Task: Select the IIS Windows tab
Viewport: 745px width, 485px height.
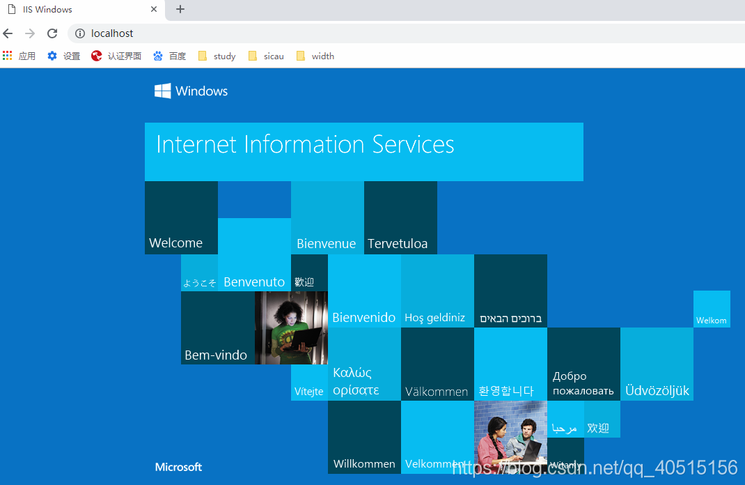Action: pyautogui.click(x=83, y=10)
